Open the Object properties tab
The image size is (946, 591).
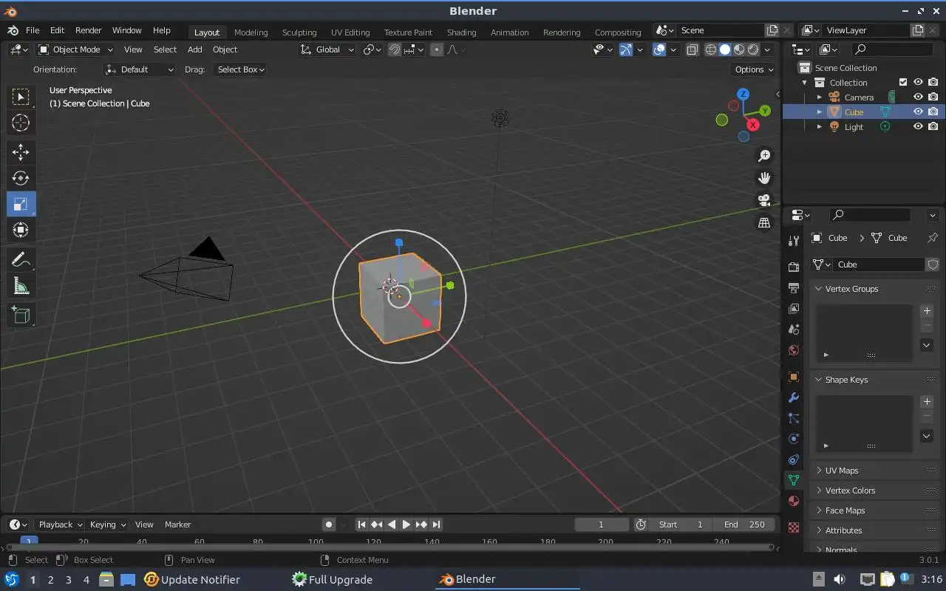(x=794, y=377)
